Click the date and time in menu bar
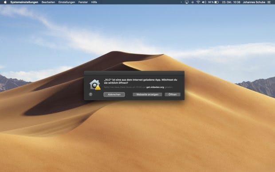The image size is (275, 172). point(231,2)
